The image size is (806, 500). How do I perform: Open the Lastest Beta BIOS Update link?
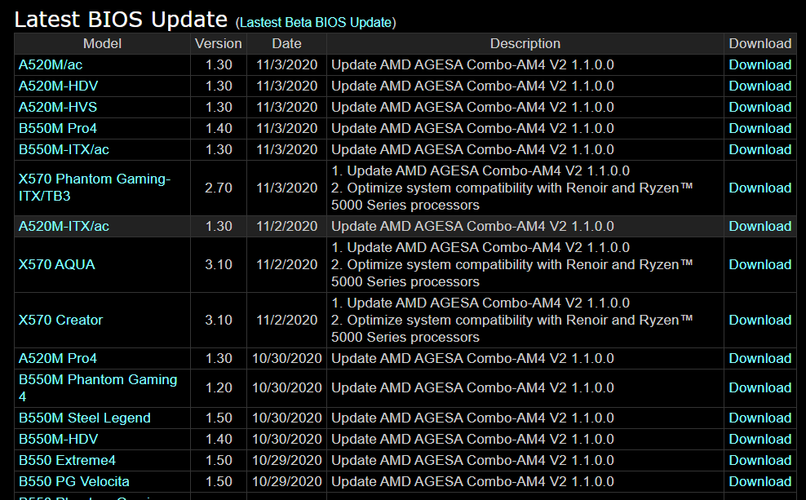(316, 23)
